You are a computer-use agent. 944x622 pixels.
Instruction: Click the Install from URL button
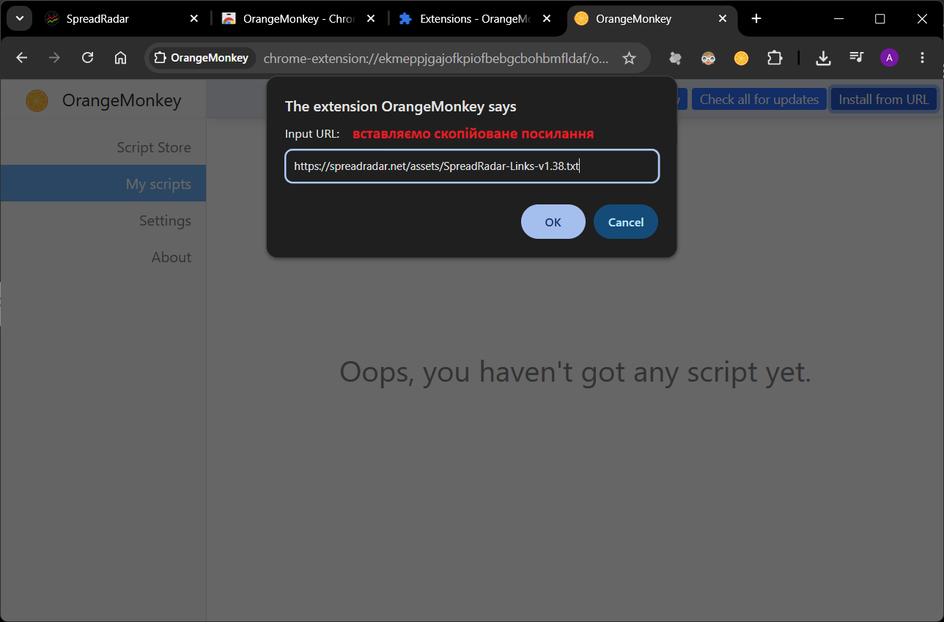point(883,99)
